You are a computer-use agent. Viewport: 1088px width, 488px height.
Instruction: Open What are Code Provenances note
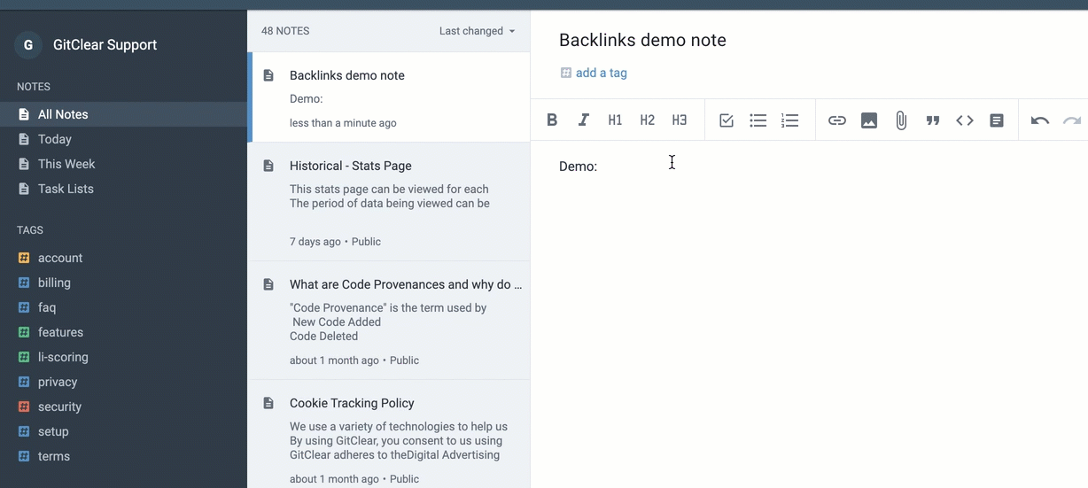389,321
